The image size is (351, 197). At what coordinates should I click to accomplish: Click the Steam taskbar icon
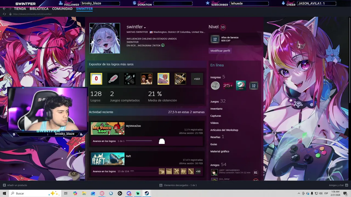[x=147, y=193]
